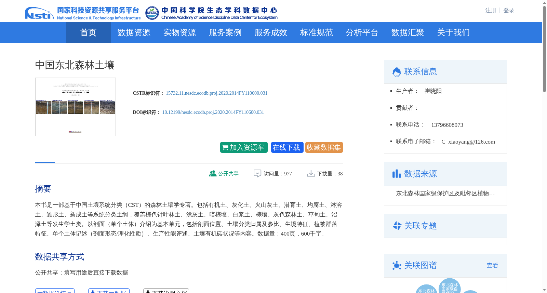The image size is (547, 293).
Task: Click the 下载量：38 text
Action: 330,174
